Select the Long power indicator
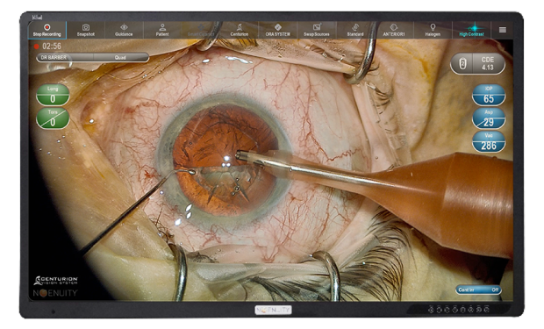544x329 pixels. coord(53,95)
